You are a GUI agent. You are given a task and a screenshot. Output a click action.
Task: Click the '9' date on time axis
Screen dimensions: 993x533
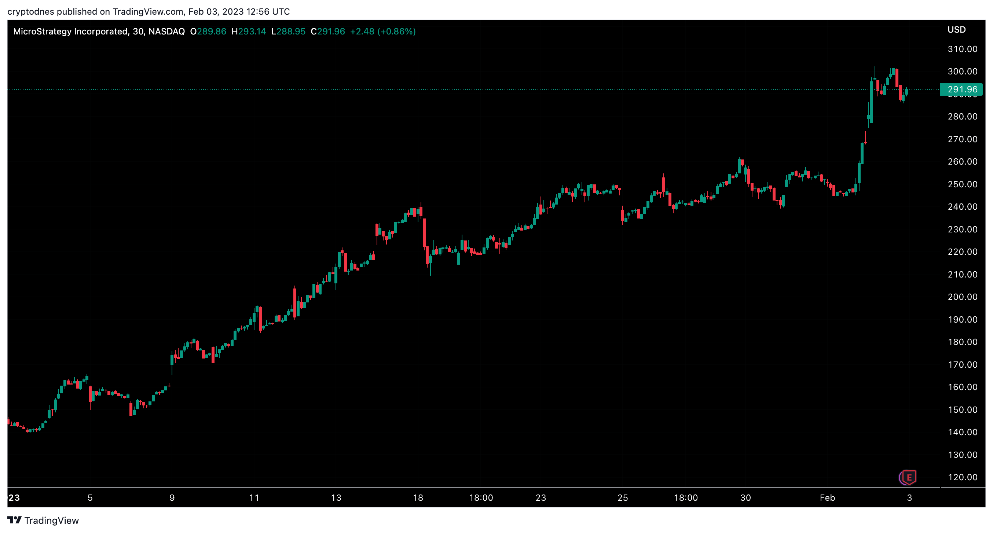[172, 497]
